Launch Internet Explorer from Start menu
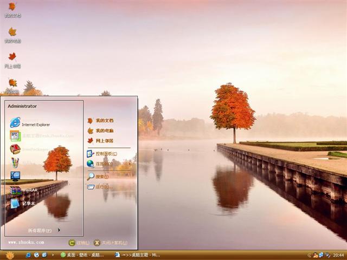Screen dimensions: 347x260 click(30, 123)
